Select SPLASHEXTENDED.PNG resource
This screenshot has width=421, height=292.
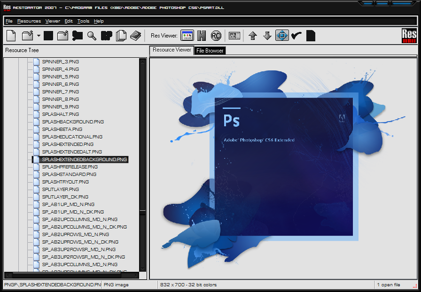[x=68, y=145]
